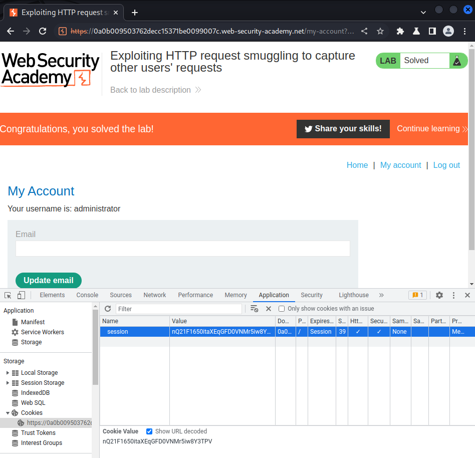Click the browser address bar URL

(x=212, y=31)
